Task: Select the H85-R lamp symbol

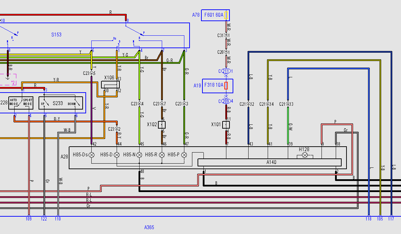Action: click(x=162, y=155)
